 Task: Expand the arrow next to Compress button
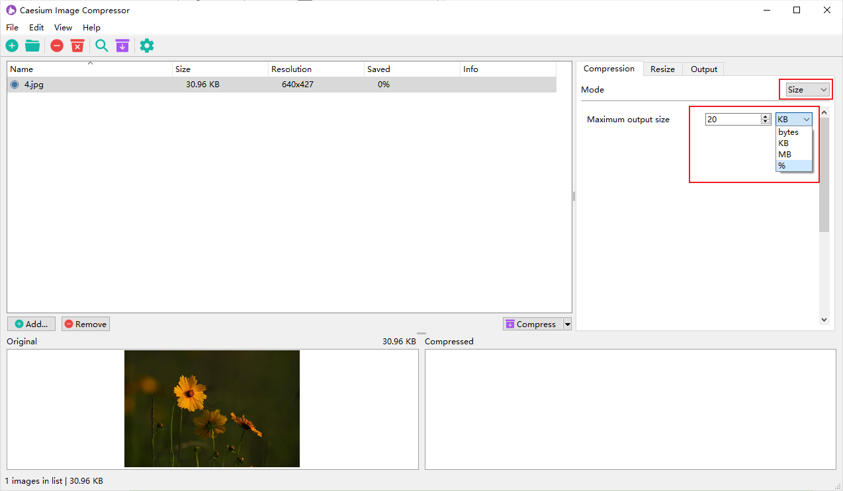[567, 324]
